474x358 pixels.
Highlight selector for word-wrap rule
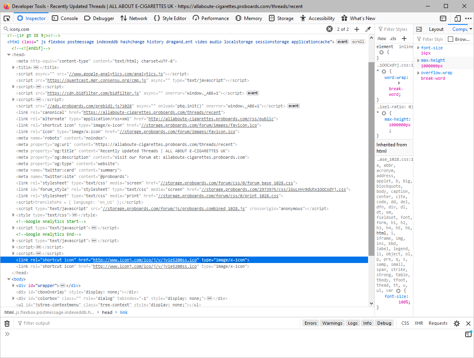point(384,71)
